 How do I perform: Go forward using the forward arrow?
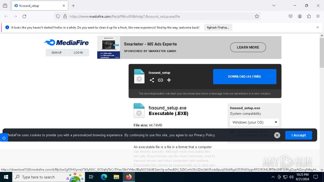tap(15, 16)
